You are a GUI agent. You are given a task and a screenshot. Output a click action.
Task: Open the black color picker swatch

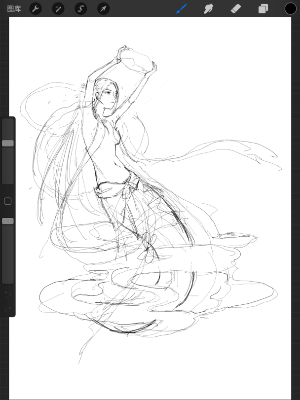click(x=290, y=9)
